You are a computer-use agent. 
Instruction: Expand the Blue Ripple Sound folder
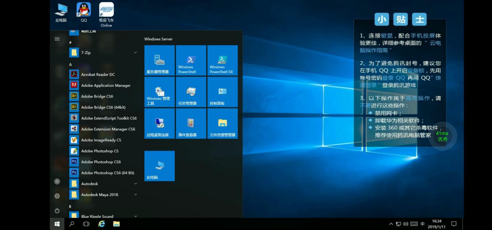pos(103,215)
